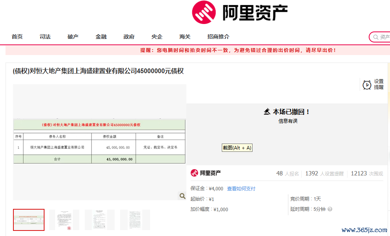Screen dimensions: 390x236
Task: Open the 海关 nav item
Action: tap(185, 37)
